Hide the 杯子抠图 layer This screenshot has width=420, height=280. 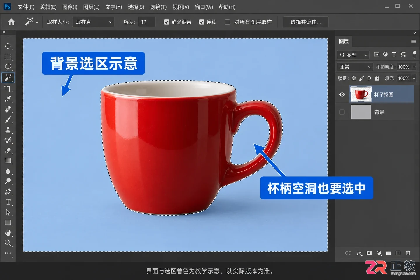pos(342,94)
